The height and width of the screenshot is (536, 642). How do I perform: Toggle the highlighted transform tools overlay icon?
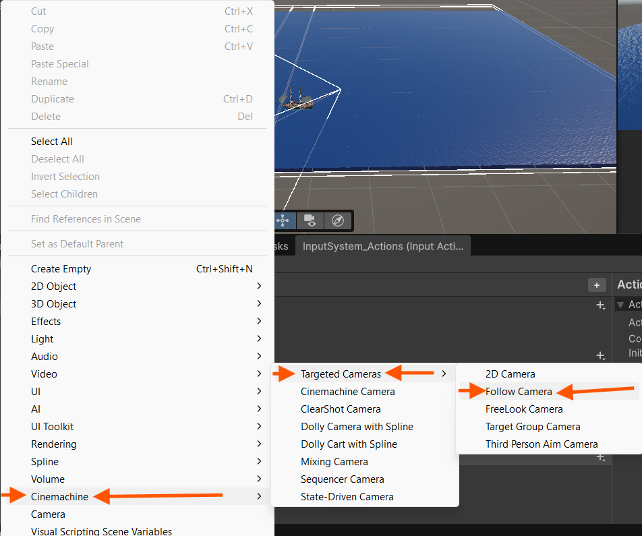click(283, 220)
